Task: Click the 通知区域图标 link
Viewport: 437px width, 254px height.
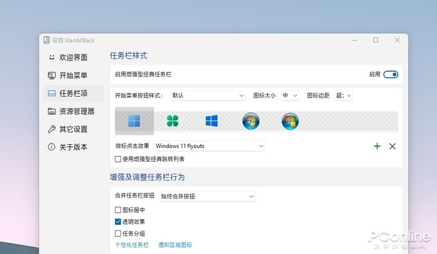Action: [175, 245]
